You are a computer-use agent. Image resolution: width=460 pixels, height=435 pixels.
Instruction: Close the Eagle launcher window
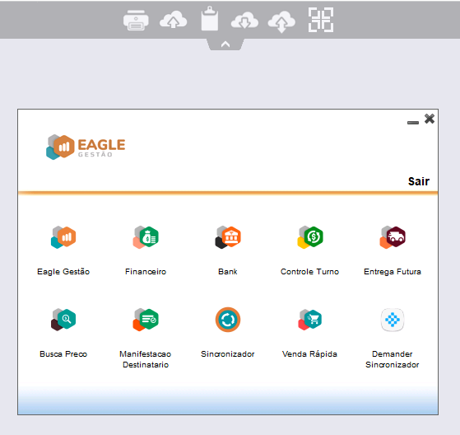[430, 119]
